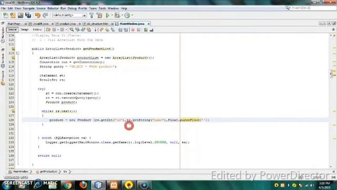Viewport: 337px width, 190px height.
Task: Open the editor documents list dropdown
Action: click(x=329, y=23)
